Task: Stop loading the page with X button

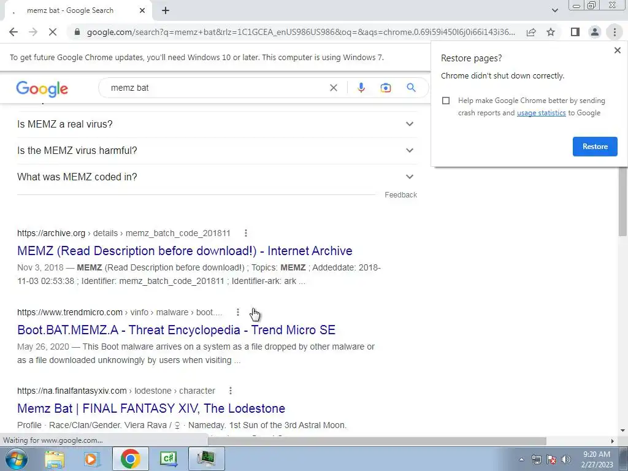Action: coord(53,32)
